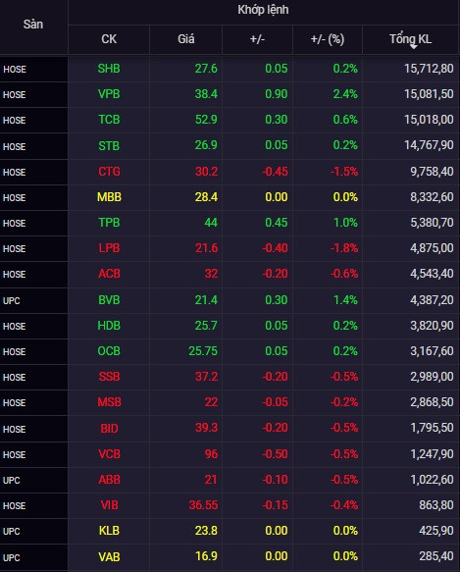Sort by the Giá column header
The width and height of the screenshot is (460, 572).
pyautogui.click(x=185, y=39)
